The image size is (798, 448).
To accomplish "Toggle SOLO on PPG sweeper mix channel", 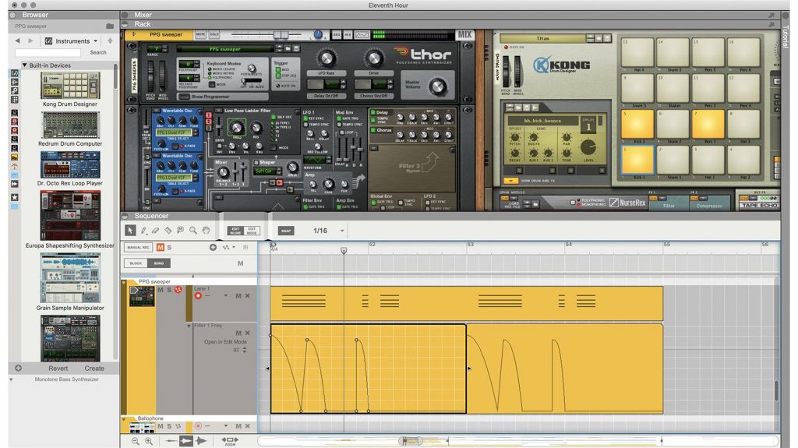I will pyautogui.click(x=214, y=34).
